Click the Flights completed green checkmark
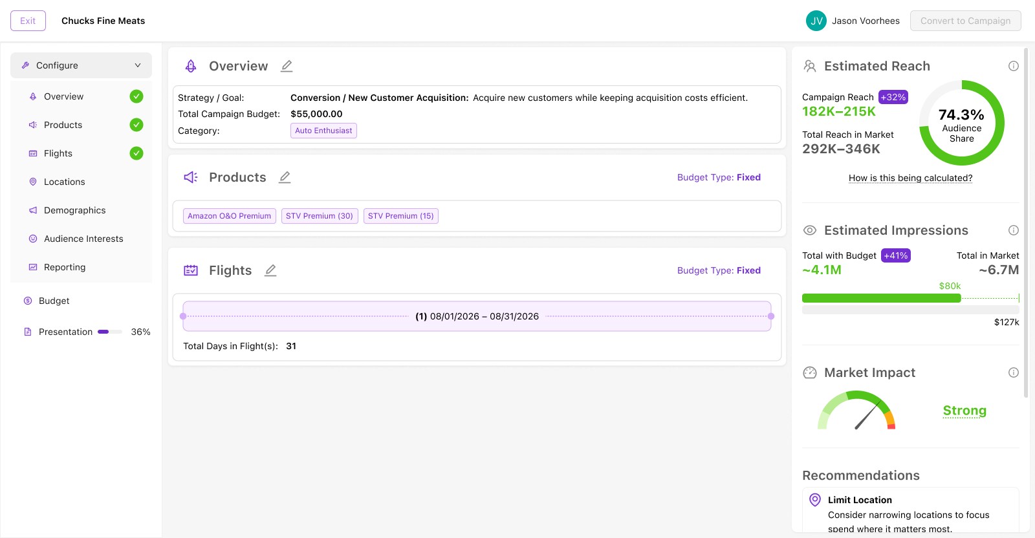Image resolution: width=1035 pixels, height=538 pixels. tap(136, 153)
